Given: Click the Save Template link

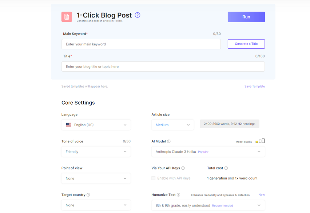Looking at the screenshot, I should click(x=254, y=87).
